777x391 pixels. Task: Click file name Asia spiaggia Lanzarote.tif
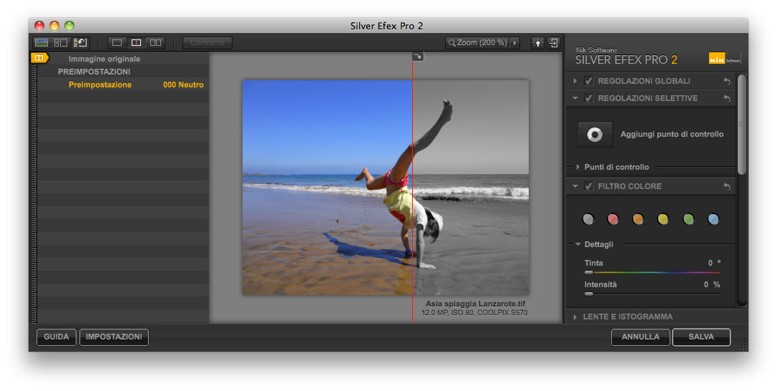475,304
